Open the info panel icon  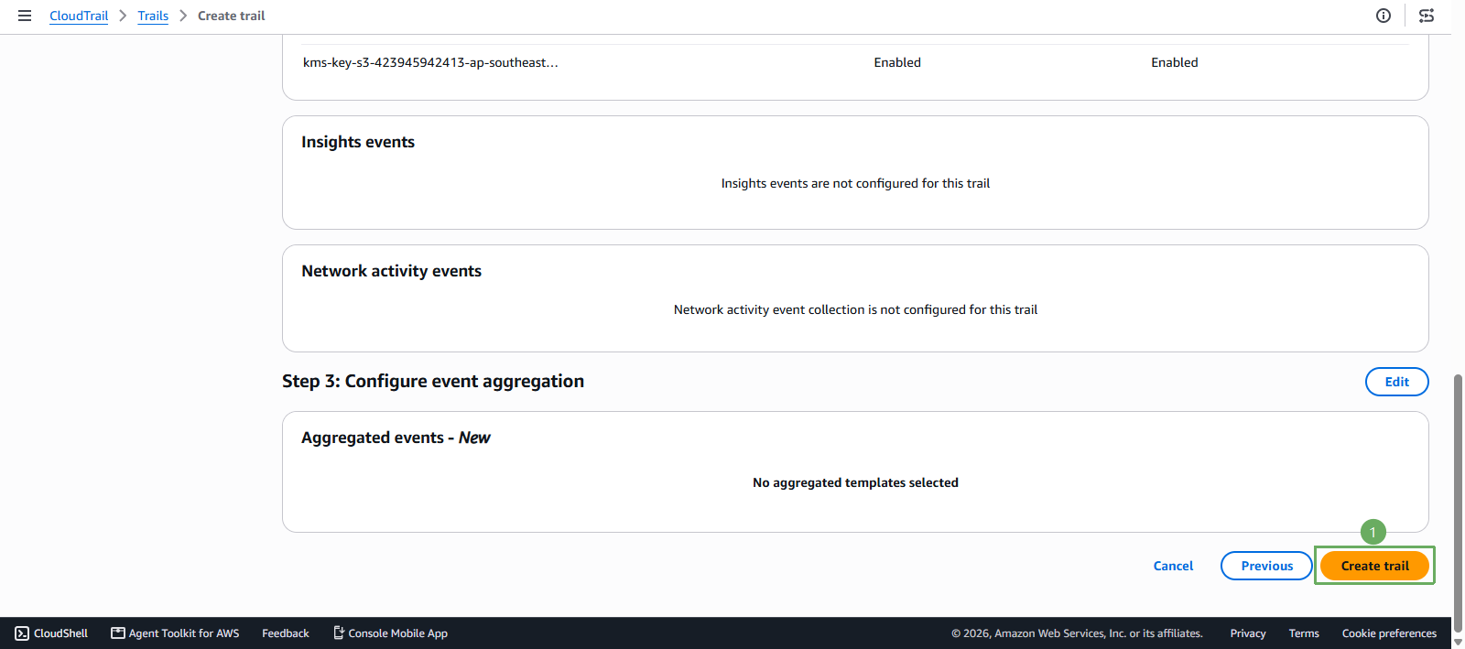coord(1384,16)
